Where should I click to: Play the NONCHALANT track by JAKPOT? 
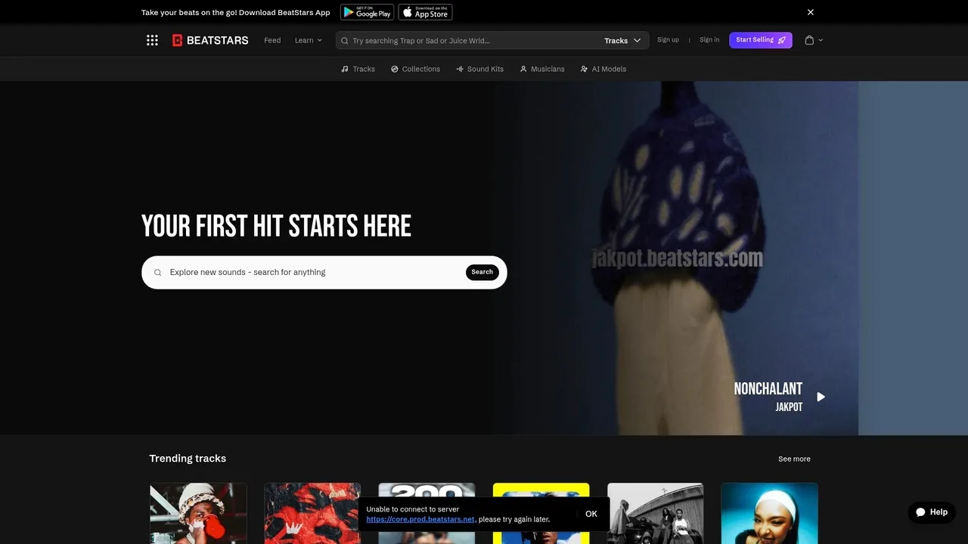(x=821, y=396)
